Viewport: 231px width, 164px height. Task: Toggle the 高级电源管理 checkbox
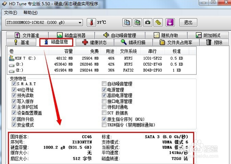(x=104, y=95)
